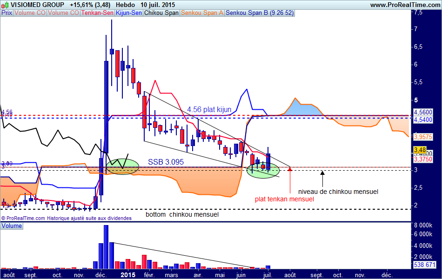Click the 4,5600 price axis tag
Image resolution: width=442 pixels, height=279 pixels.
423,112
